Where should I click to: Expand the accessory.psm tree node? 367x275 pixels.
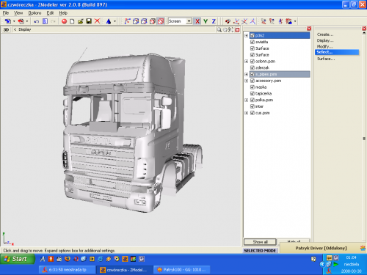[x=246, y=81]
